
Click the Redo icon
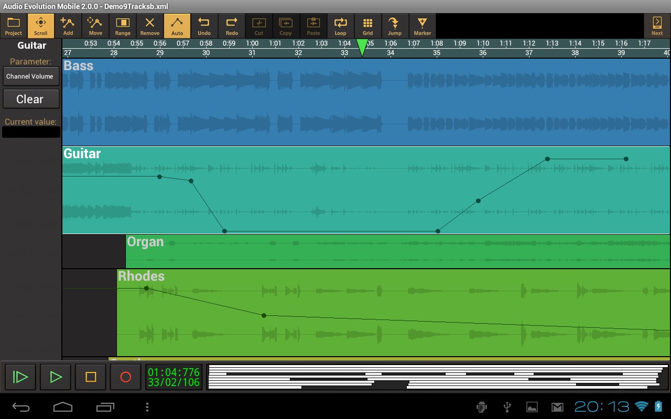231,25
